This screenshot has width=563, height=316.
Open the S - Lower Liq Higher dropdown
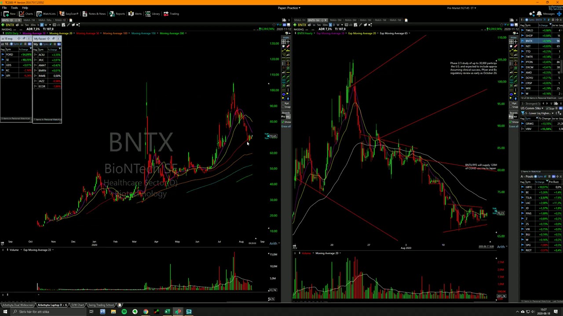[x=540, y=113]
